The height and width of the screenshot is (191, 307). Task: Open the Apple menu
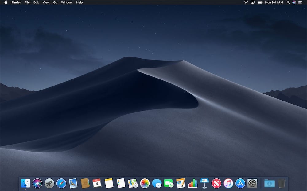[6, 2]
